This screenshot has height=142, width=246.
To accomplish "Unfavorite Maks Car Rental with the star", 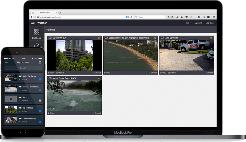I will coord(211,38).
